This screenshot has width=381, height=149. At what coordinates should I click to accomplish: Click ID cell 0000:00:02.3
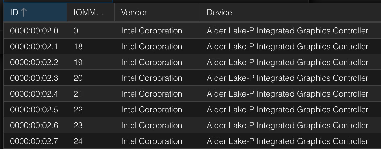[x=34, y=78]
